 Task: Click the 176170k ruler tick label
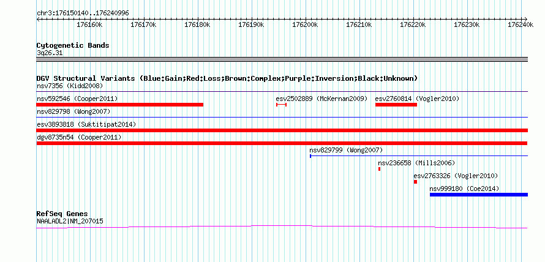[143, 24]
